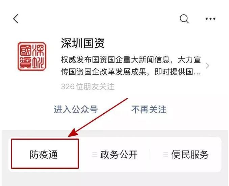The width and height of the screenshot is (229, 186).
Task: Click the red box outlining 防疫通
Action: click(45, 154)
